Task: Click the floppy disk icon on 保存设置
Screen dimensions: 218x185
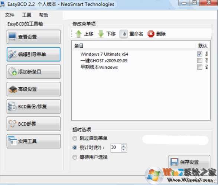Action: tap(174, 162)
